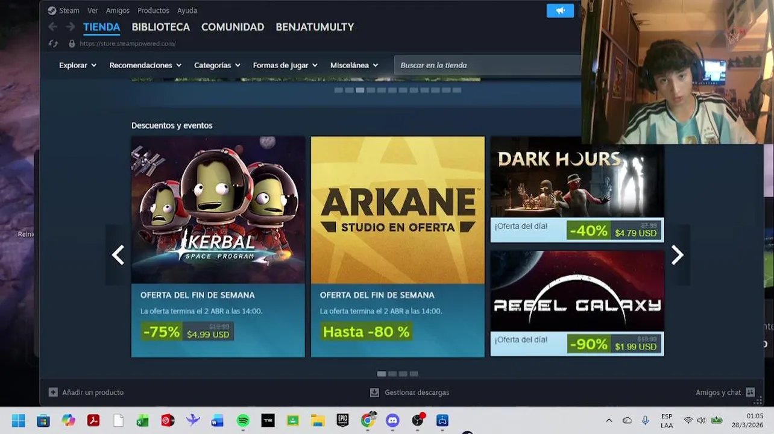Select the first dot of the top carousel
The width and height of the screenshot is (774, 434).
click(x=338, y=90)
